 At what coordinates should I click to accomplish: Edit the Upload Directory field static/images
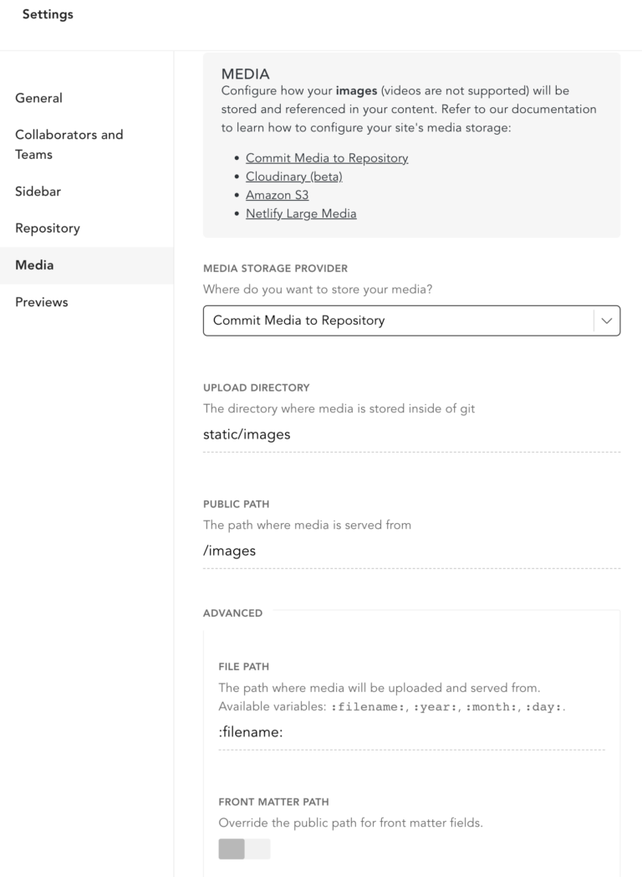tap(411, 435)
